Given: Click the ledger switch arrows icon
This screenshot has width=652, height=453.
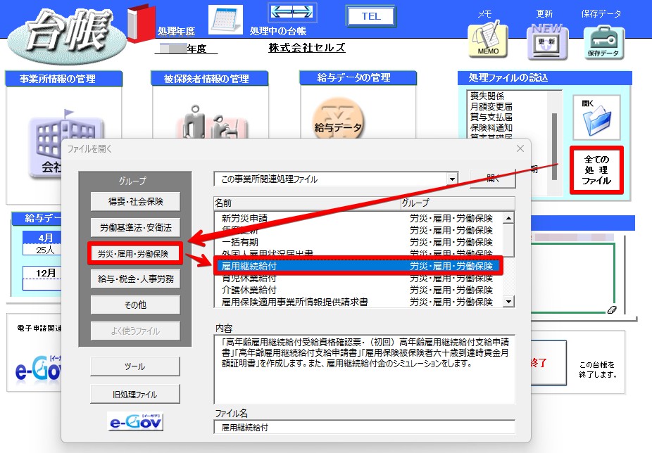Looking at the screenshot, I should pos(292,12).
